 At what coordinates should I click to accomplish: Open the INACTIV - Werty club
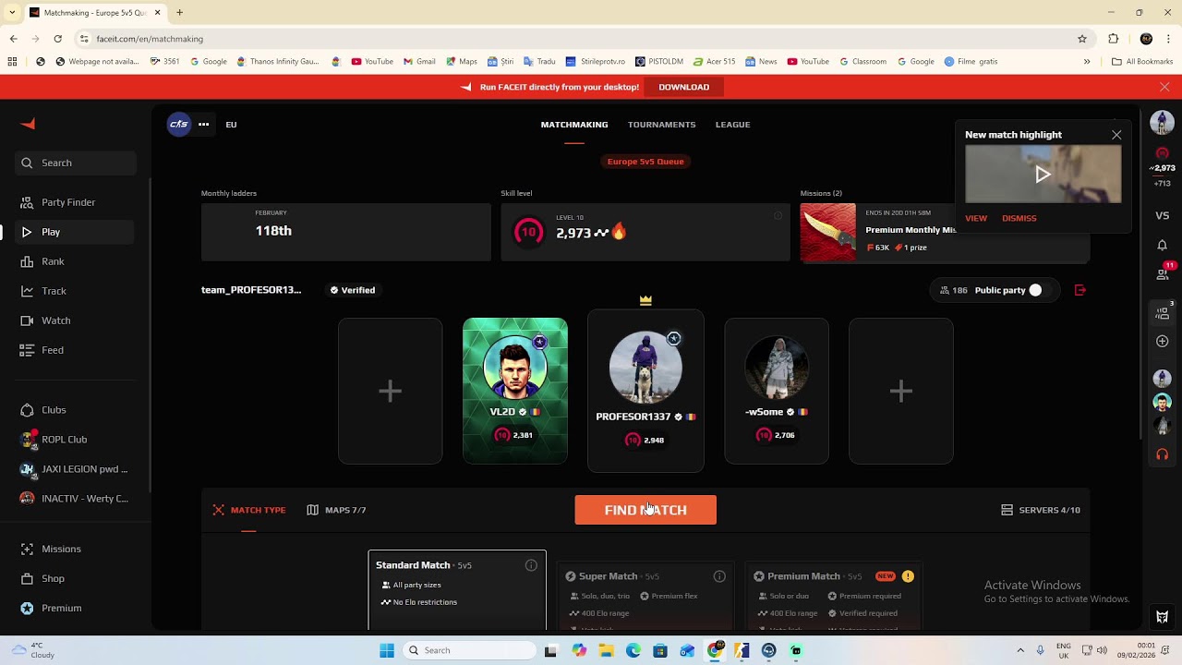pyautogui.click(x=74, y=499)
